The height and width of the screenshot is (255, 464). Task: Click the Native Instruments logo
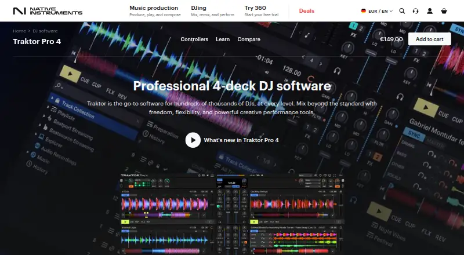48,11
